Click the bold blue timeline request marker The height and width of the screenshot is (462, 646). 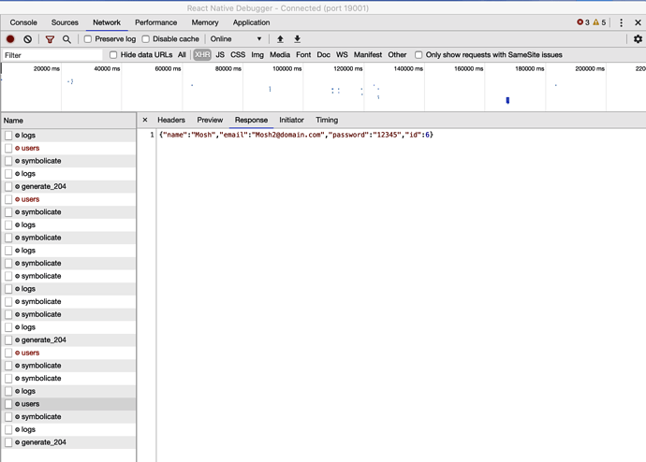click(507, 100)
